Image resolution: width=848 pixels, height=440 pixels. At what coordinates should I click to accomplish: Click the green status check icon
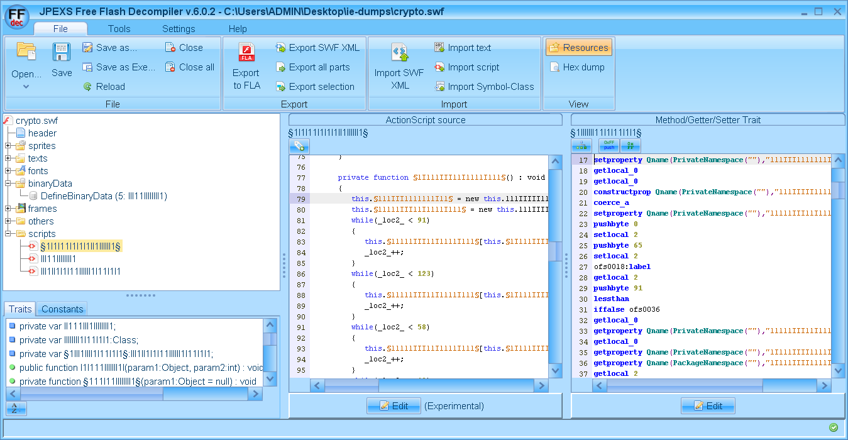[834, 427]
